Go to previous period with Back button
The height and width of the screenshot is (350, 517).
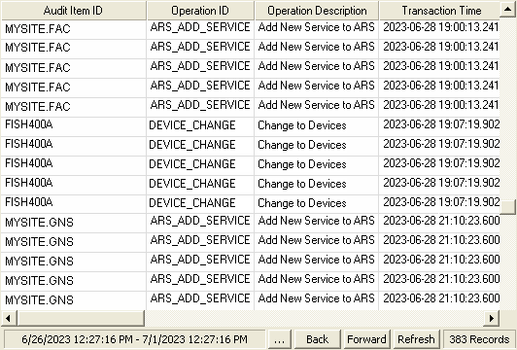[x=317, y=339]
